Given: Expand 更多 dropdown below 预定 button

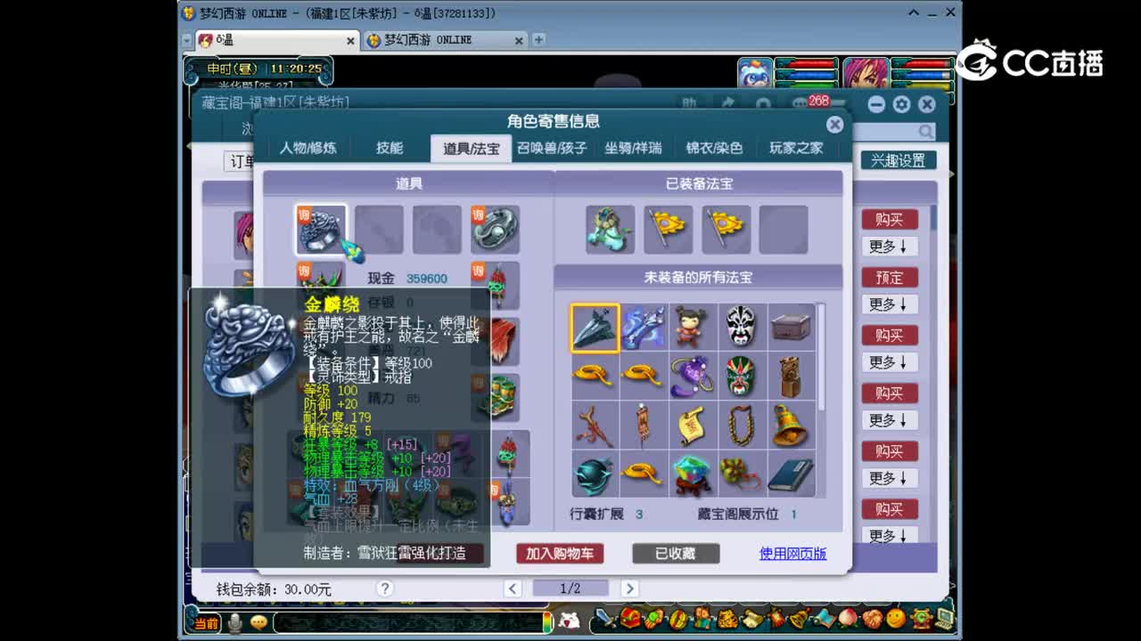Looking at the screenshot, I should 889,304.
